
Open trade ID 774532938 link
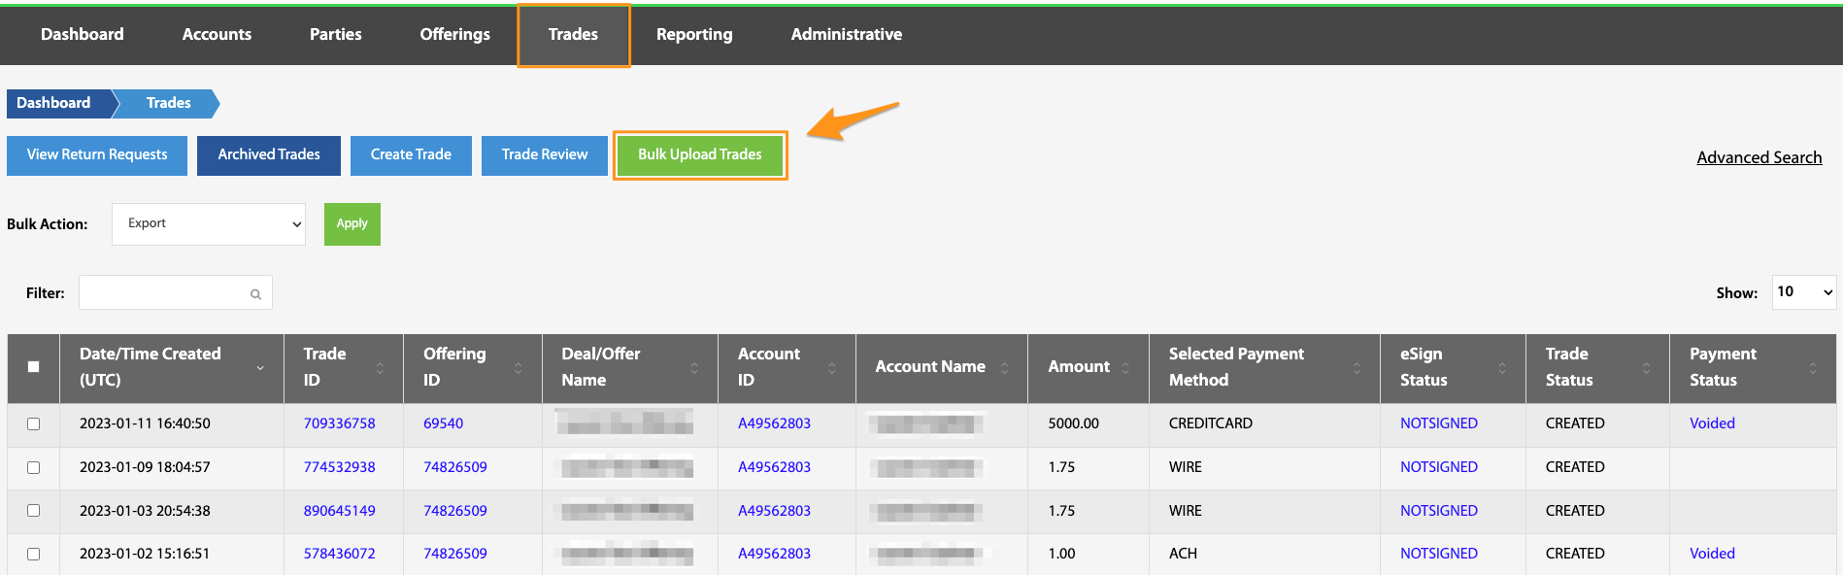pyautogui.click(x=339, y=467)
